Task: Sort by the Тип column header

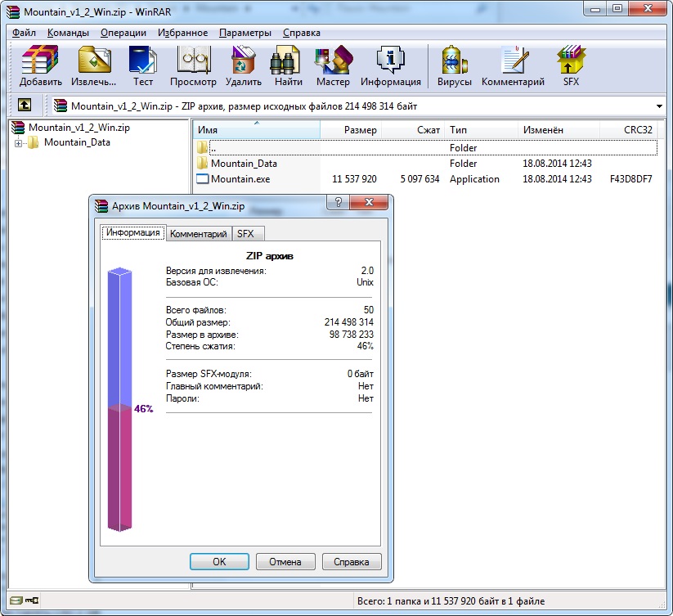Action: click(481, 130)
